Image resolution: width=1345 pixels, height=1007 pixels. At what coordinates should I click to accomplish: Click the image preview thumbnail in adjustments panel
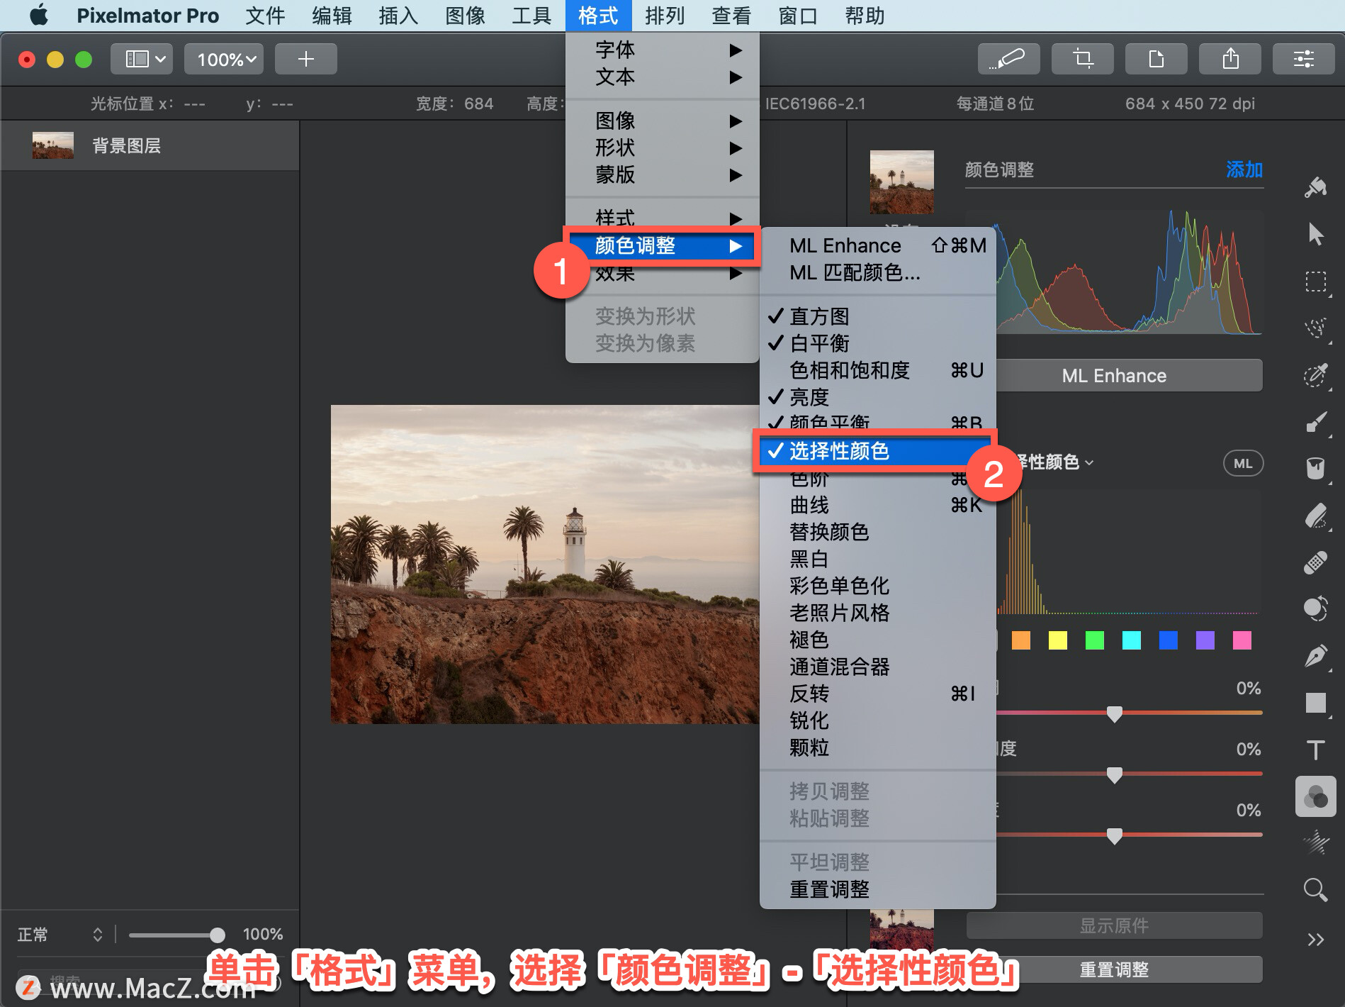(x=901, y=182)
